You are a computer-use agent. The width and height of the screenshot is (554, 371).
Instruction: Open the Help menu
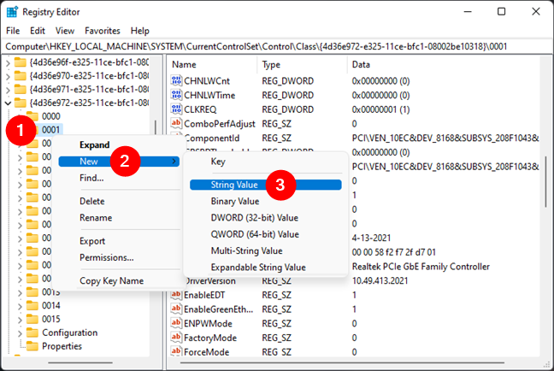(140, 31)
